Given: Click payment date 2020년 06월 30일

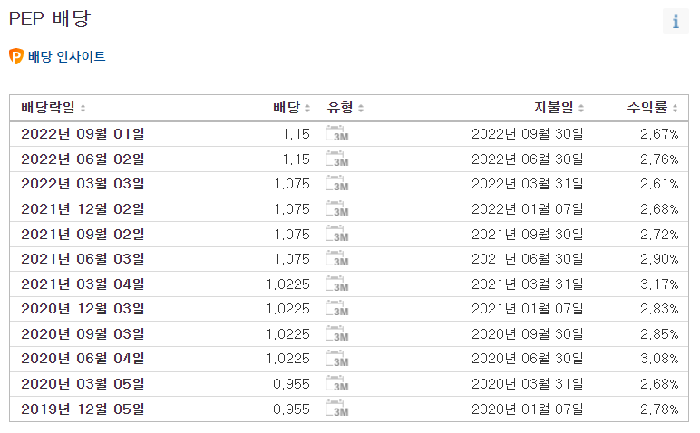Looking at the screenshot, I should click(x=527, y=359).
